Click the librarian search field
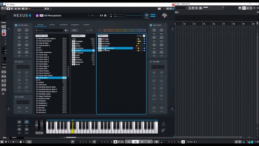Image resolution: width=259 pixels, height=146 pixels. coord(49,30)
